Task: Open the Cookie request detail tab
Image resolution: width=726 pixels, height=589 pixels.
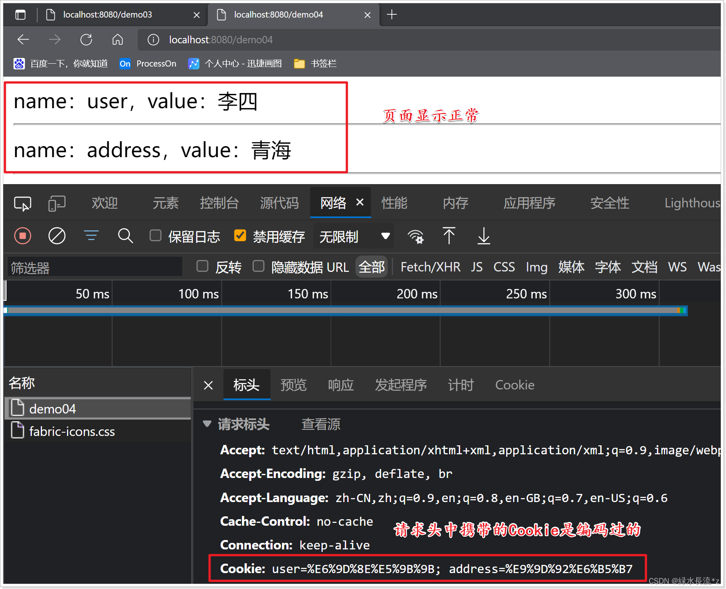Action: click(515, 385)
